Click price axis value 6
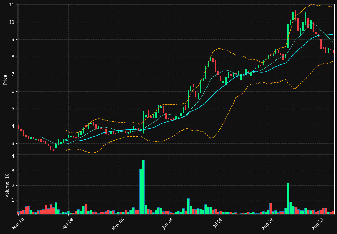Viewport: 337px width, 234px height. (x=13, y=92)
